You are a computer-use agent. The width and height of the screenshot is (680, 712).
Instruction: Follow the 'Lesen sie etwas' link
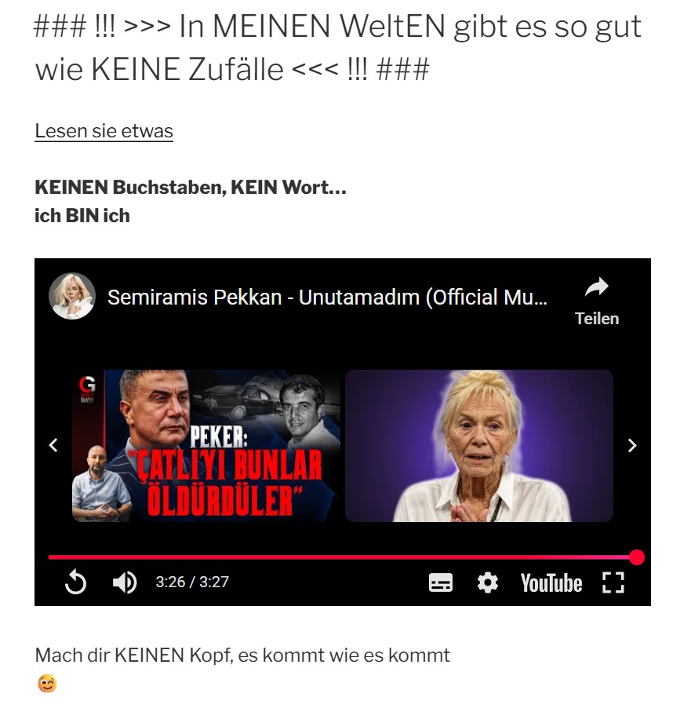(x=104, y=131)
